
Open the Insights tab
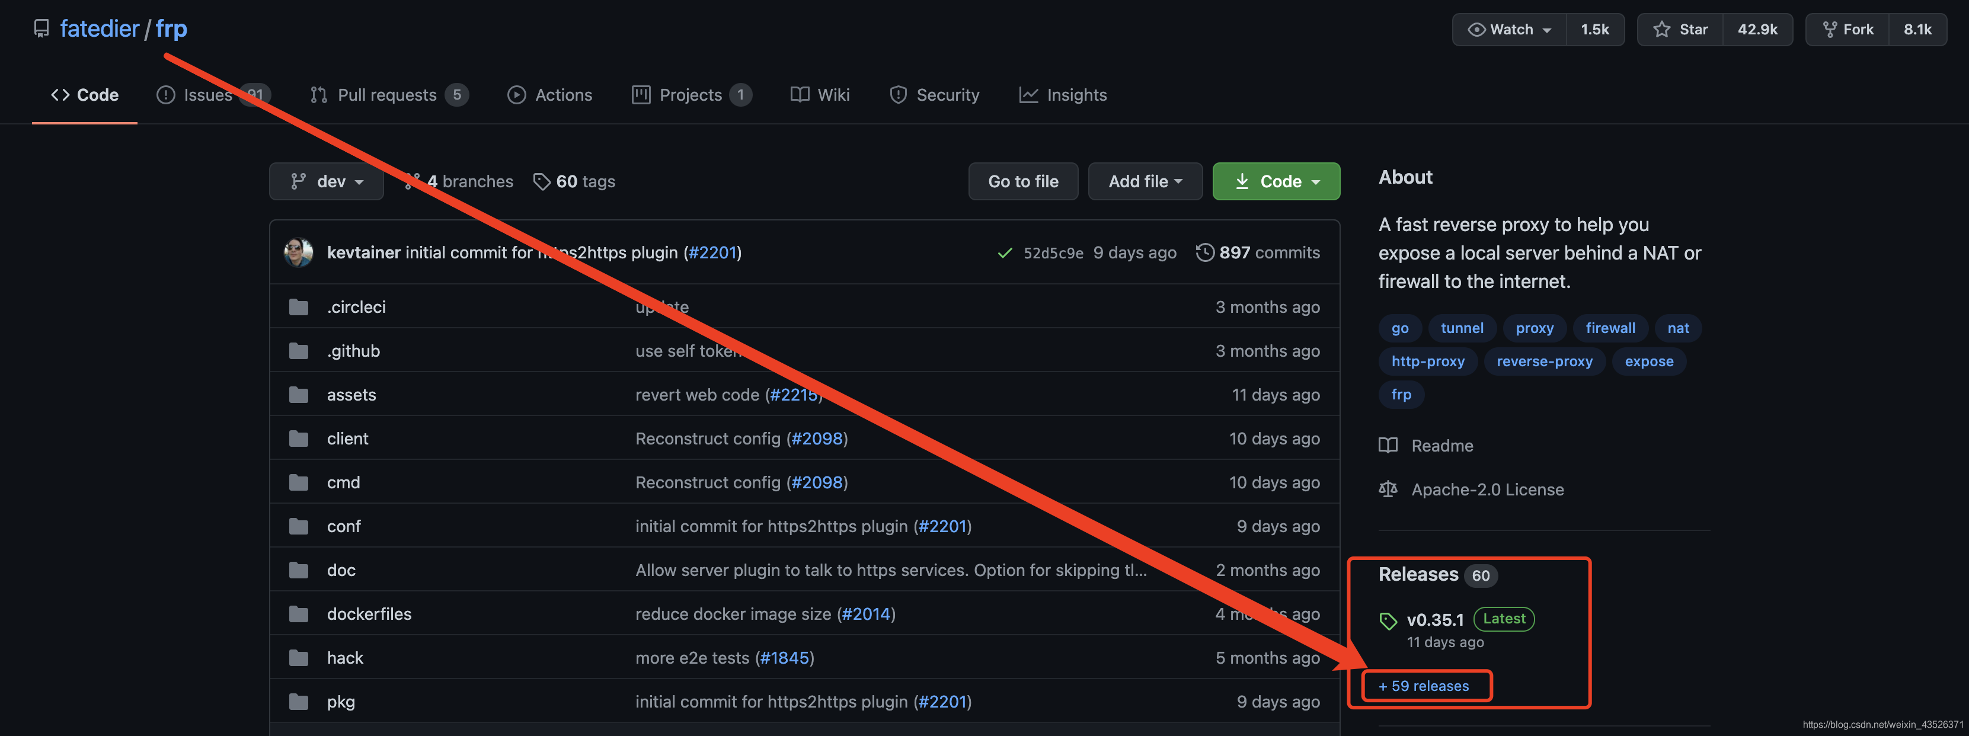tap(1063, 95)
